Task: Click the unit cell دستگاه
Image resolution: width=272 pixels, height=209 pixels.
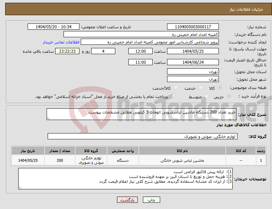Action: (123, 160)
